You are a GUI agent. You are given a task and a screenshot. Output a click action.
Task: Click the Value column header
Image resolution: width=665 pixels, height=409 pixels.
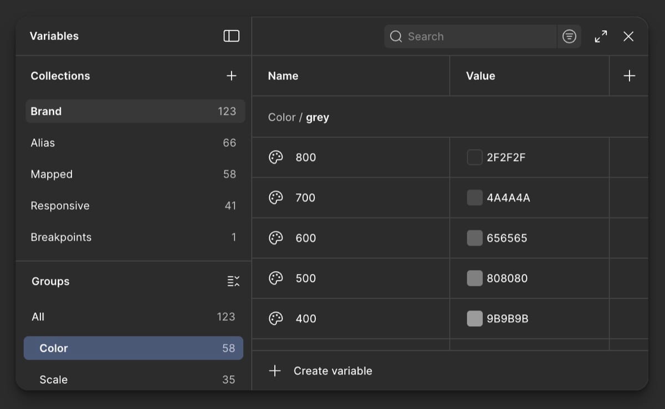[480, 76]
